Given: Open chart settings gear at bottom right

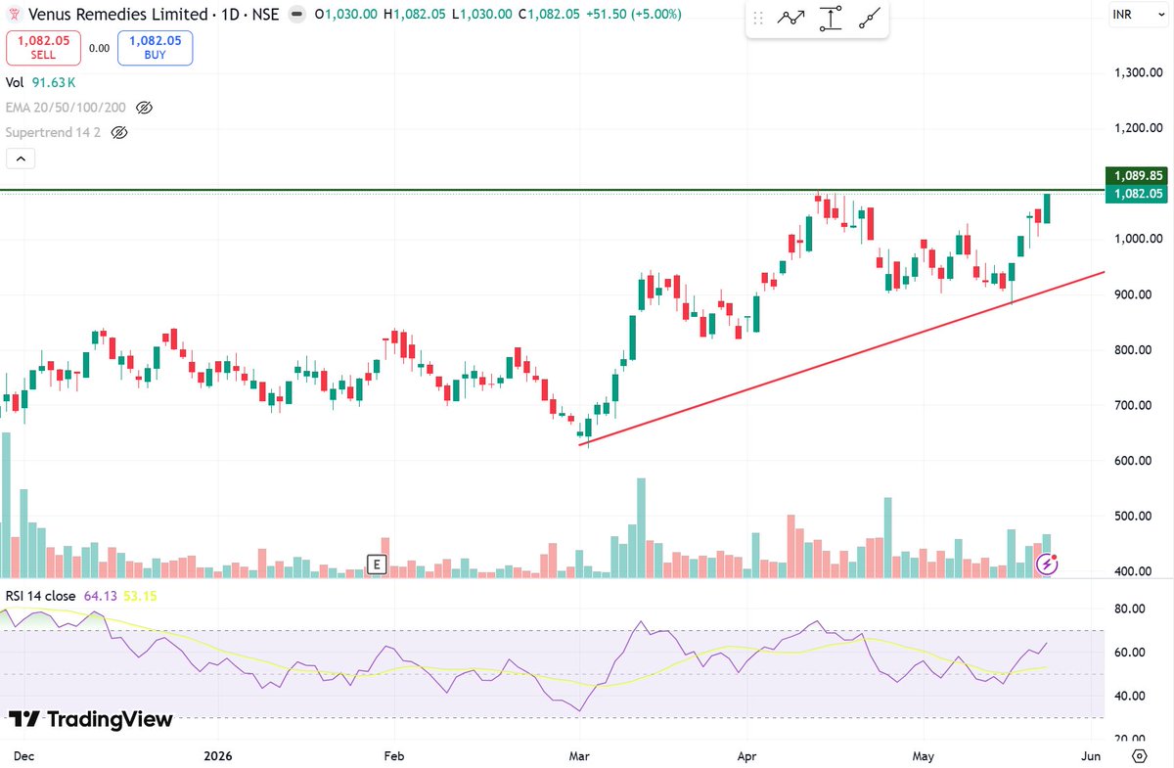Looking at the screenshot, I should (1139, 755).
